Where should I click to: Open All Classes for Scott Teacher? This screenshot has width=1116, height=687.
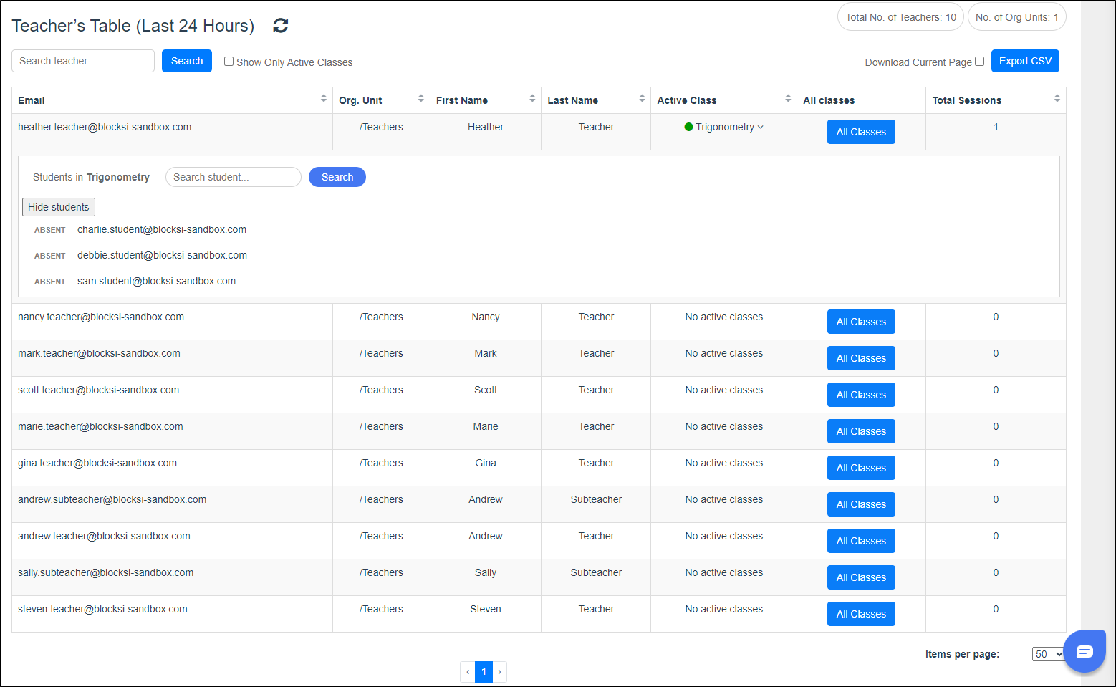[861, 395]
